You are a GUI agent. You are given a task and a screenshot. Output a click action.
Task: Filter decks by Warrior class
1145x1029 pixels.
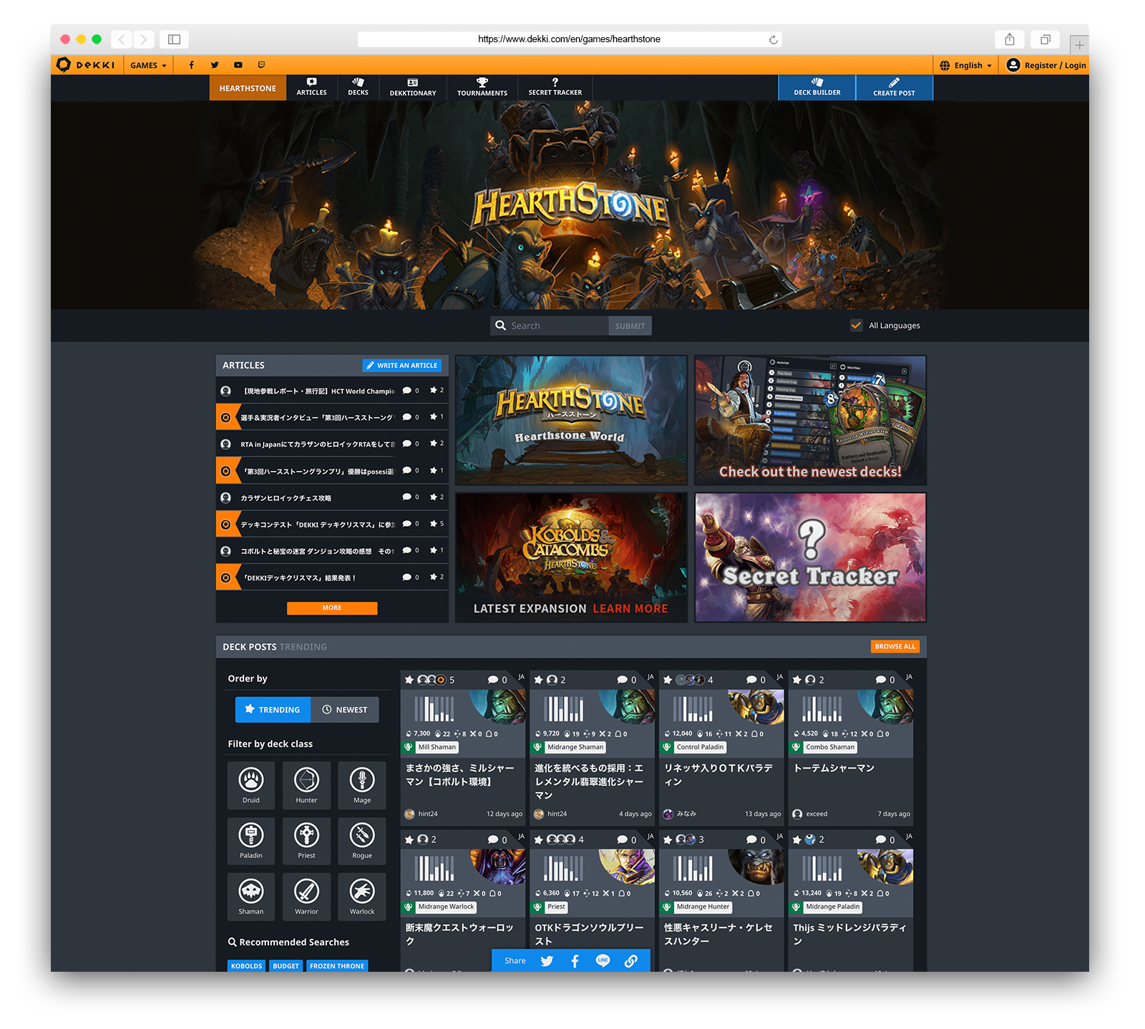(x=306, y=897)
